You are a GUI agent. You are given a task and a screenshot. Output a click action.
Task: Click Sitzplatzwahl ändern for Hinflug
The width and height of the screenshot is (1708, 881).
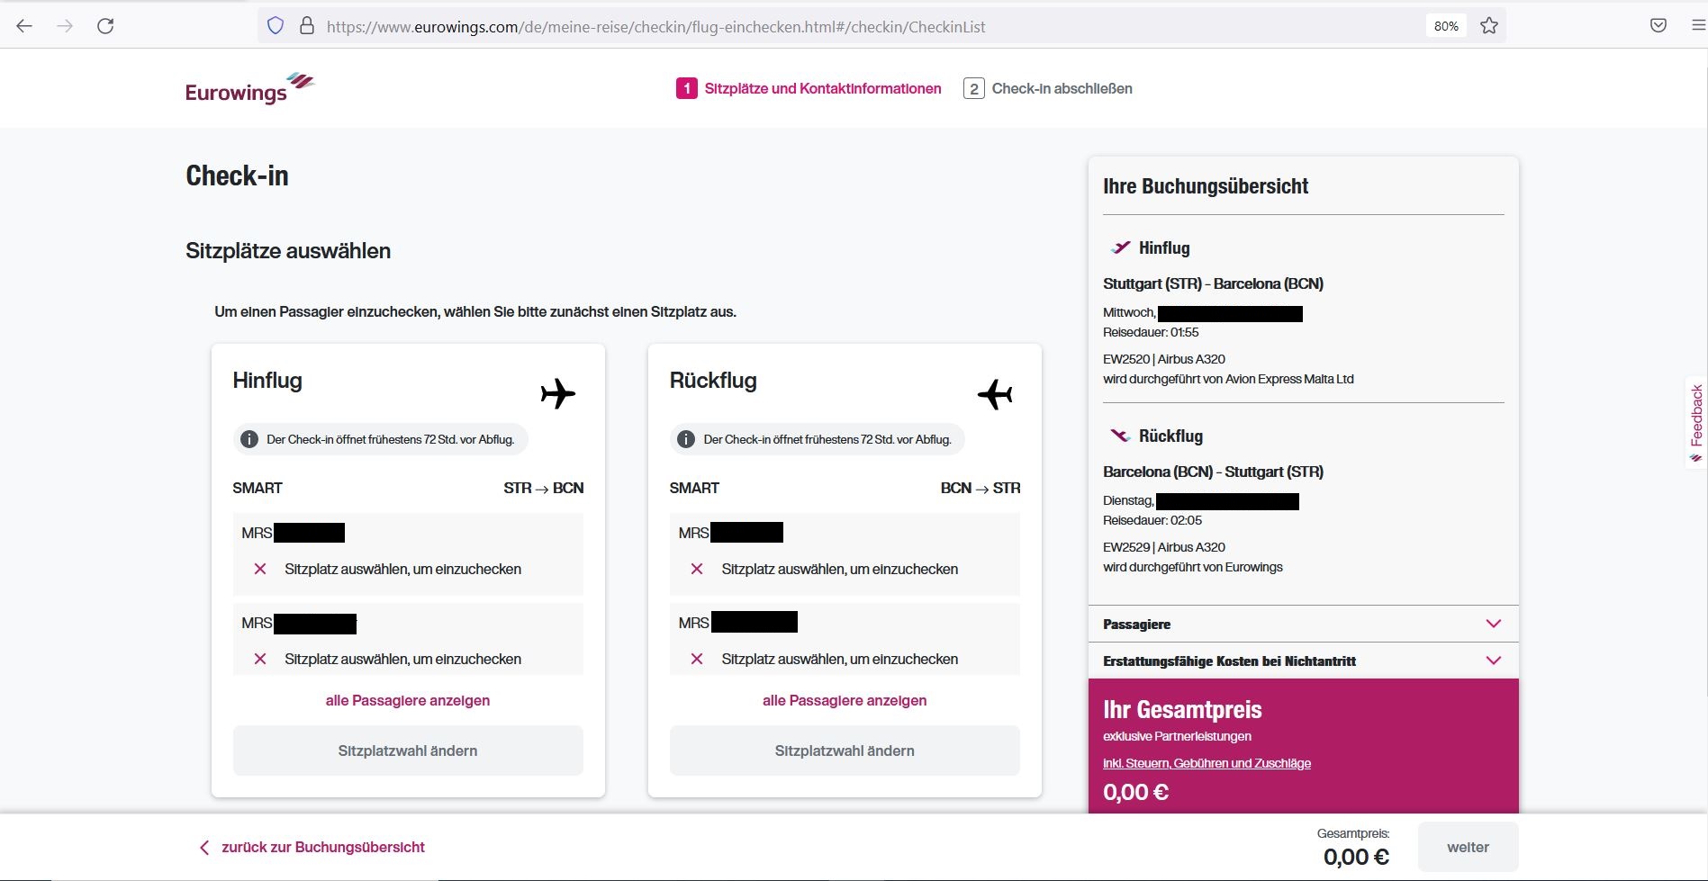point(408,751)
